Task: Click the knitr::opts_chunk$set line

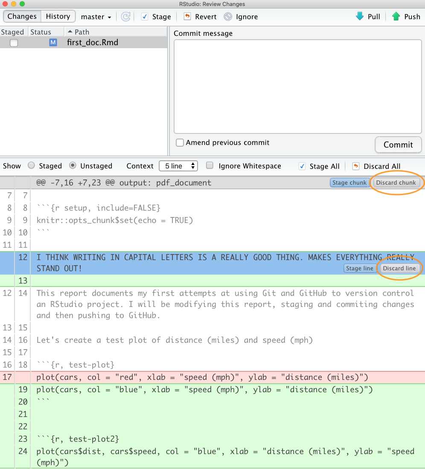Action: tap(115, 220)
